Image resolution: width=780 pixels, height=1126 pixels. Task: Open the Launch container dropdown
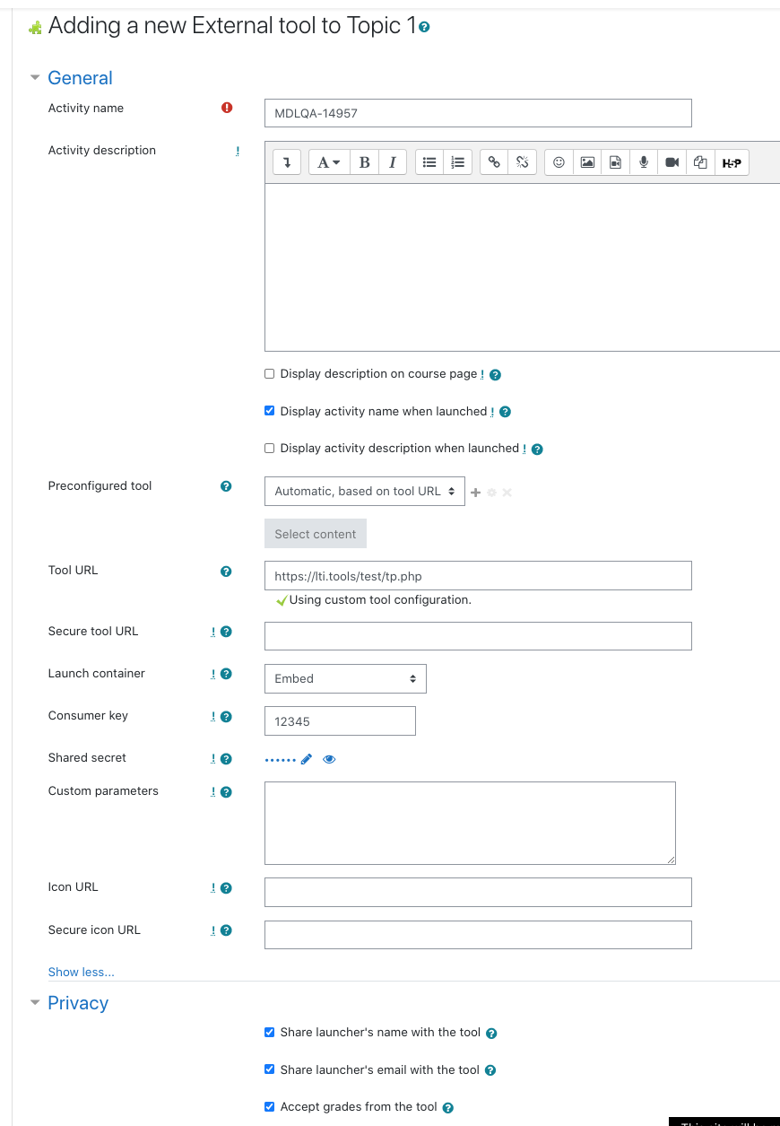click(x=345, y=678)
